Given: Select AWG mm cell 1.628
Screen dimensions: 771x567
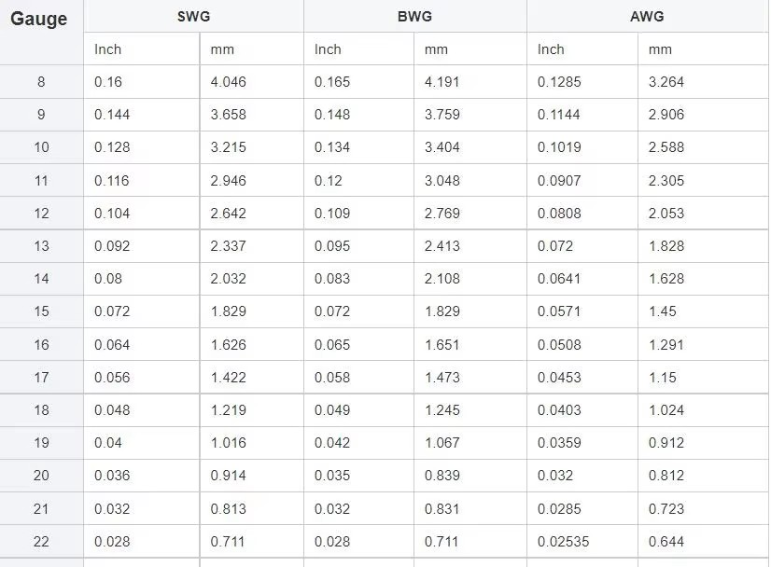Looking at the screenshot, I should 666,279.
